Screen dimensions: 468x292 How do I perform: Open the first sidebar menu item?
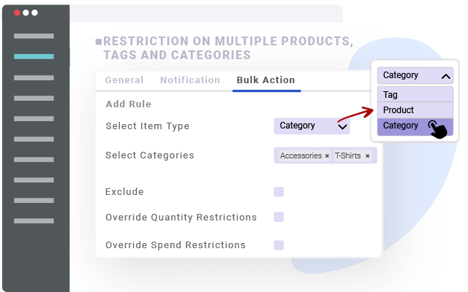34,36
